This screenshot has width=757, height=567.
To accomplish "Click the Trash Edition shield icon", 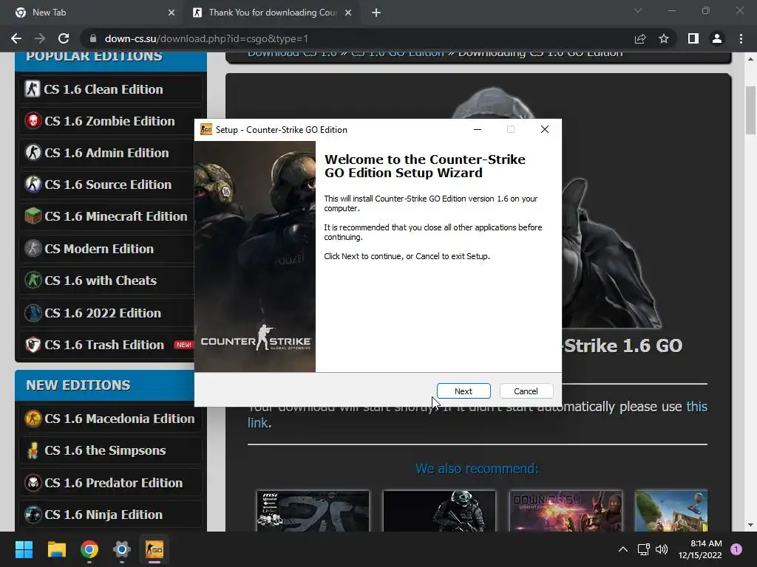I will pos(33,345).
